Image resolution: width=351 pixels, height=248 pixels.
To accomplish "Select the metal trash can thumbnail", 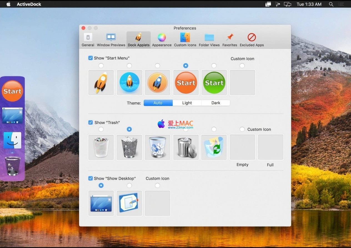I will 186,148.
